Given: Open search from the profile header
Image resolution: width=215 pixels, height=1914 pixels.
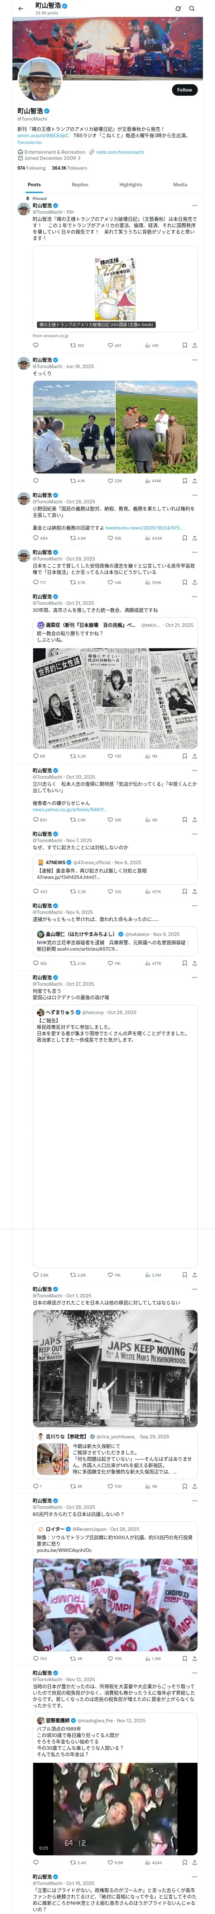Looking at the screenshot, I should [x=191, y=9].
